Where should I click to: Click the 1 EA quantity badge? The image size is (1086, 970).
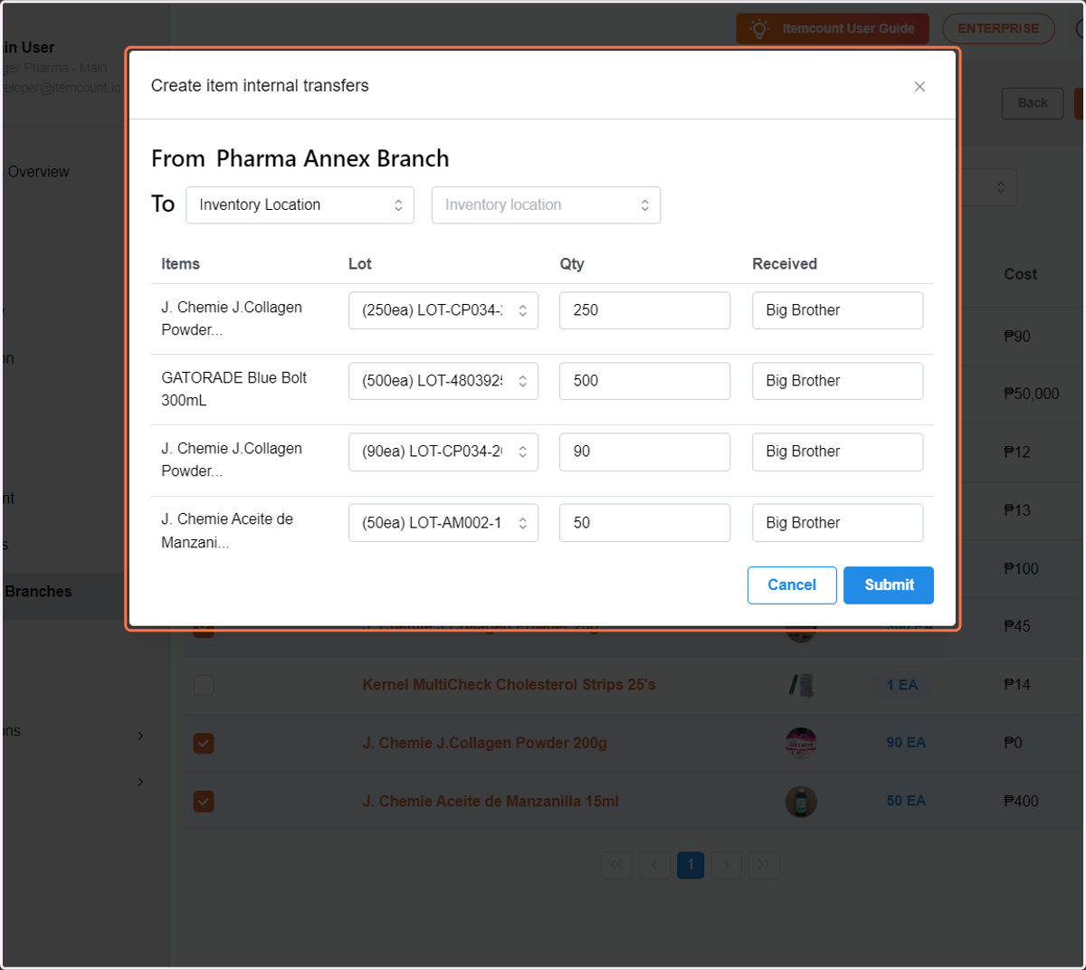click(x=901, y=686)
